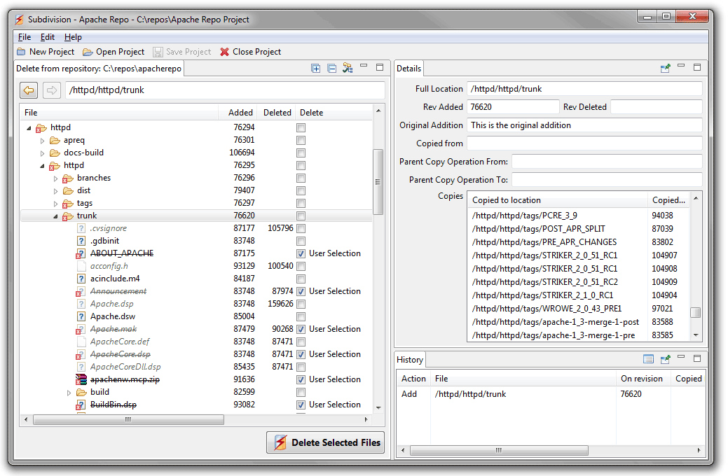The height and width of the screenshot is (476, 728).
Task: Open the Edit menu
Action: pyautogui.click(x=48, y=37)
